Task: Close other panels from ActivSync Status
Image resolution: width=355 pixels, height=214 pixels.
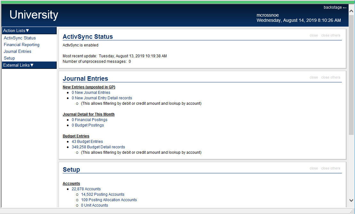Action: pyautogui.click(x=330, y=36)
